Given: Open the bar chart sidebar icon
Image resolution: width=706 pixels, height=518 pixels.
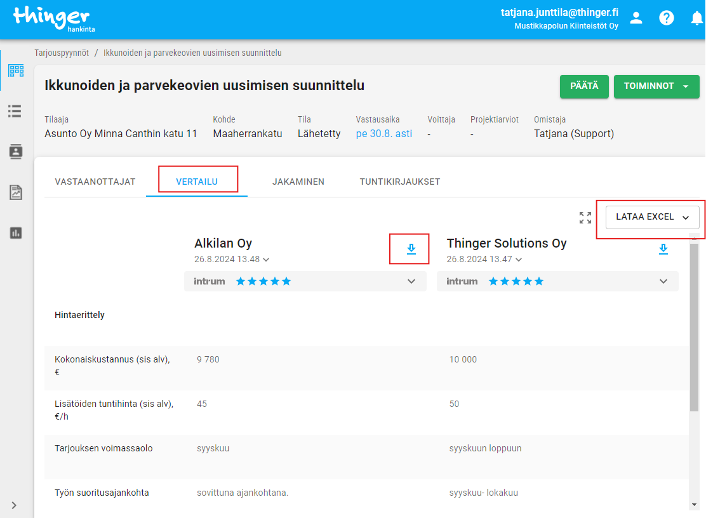Looking at the screenshot, I should click(x=16, y=233).
